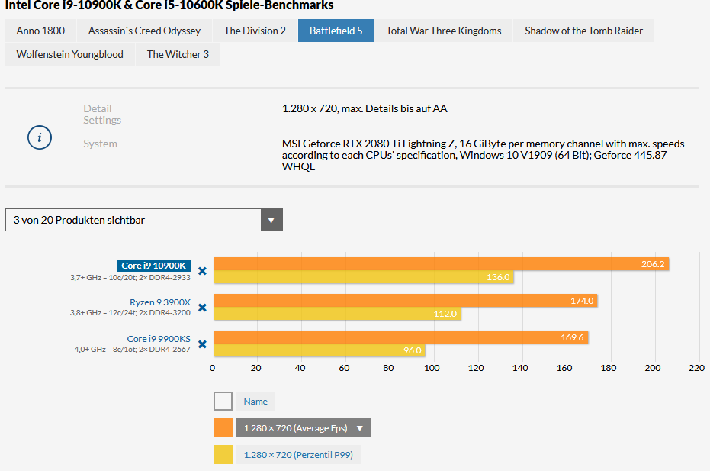Open the Core i9 9900KS link

159,339
